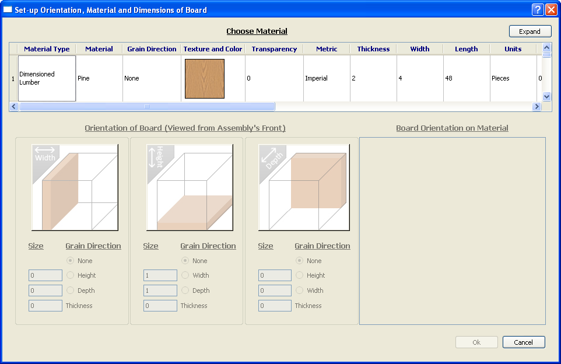
Task: Open the Dimensioned Lumber material type cell
Action: tap(47, 78)
